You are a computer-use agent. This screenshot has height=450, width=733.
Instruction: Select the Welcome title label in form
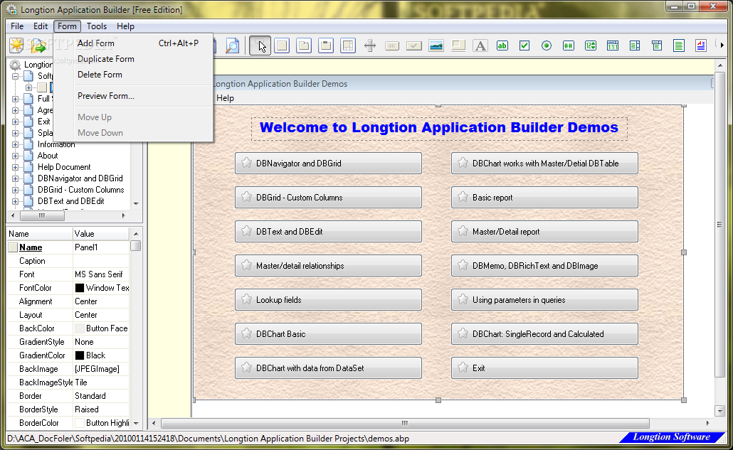(x=439, y=127)
